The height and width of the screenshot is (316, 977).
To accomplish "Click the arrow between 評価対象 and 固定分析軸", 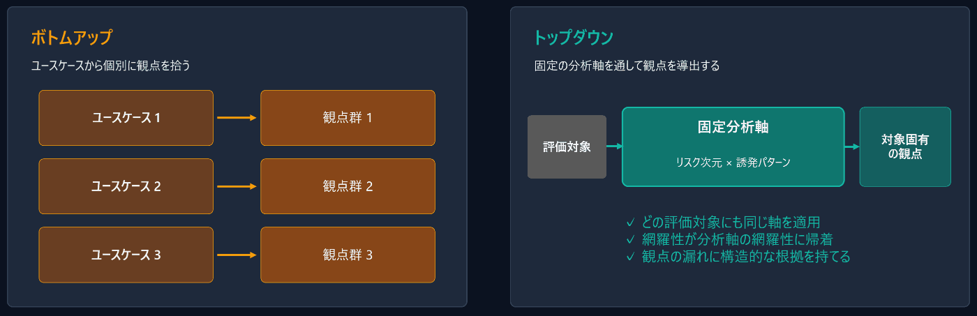I will pos(614,146).
